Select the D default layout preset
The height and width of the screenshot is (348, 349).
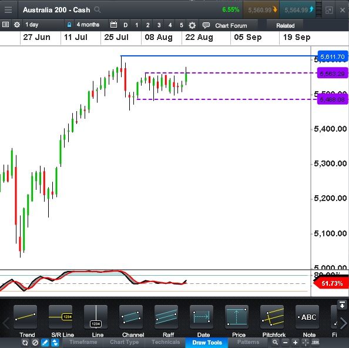(126, 25)
